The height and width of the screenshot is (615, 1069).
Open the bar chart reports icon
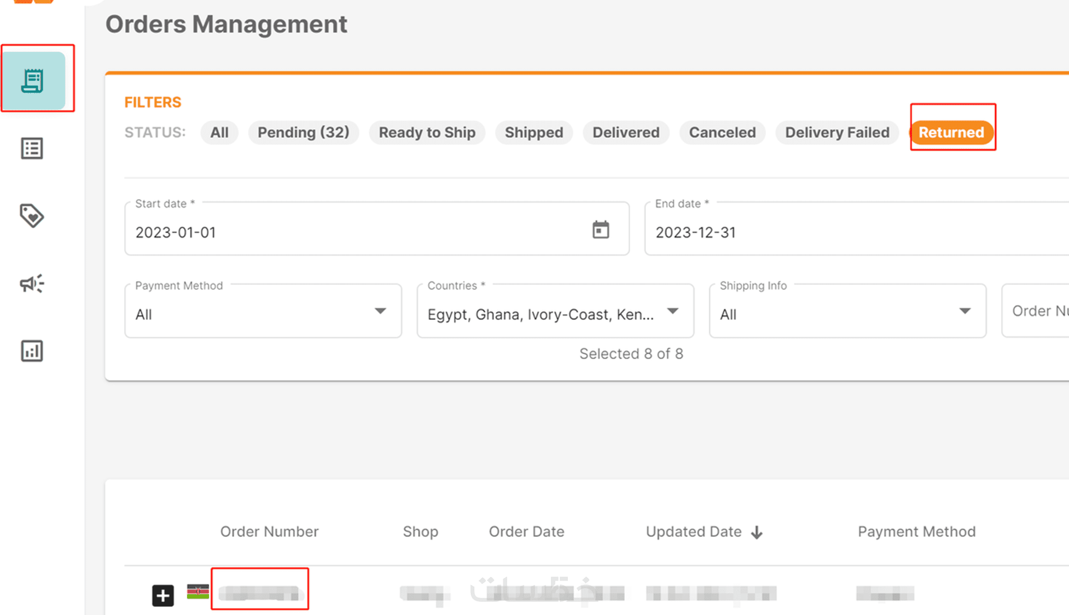click(x=32, y=351)
